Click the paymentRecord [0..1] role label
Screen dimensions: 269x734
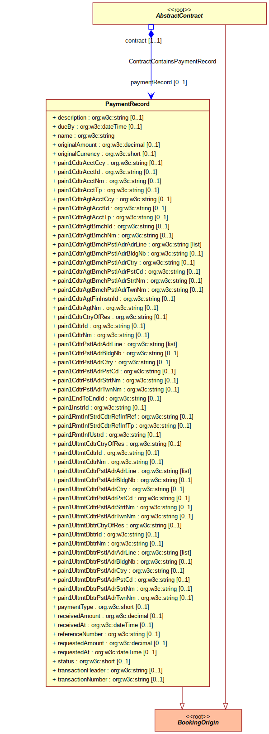159,82
